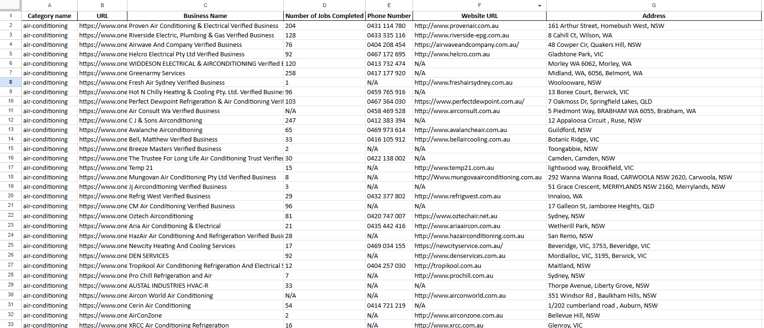Image resolution: width=764 pixels, height=328 pixels.
Task: Select address 351 Windsor Rd, Baulkham Hills
Action: click(x=654, y=295)
